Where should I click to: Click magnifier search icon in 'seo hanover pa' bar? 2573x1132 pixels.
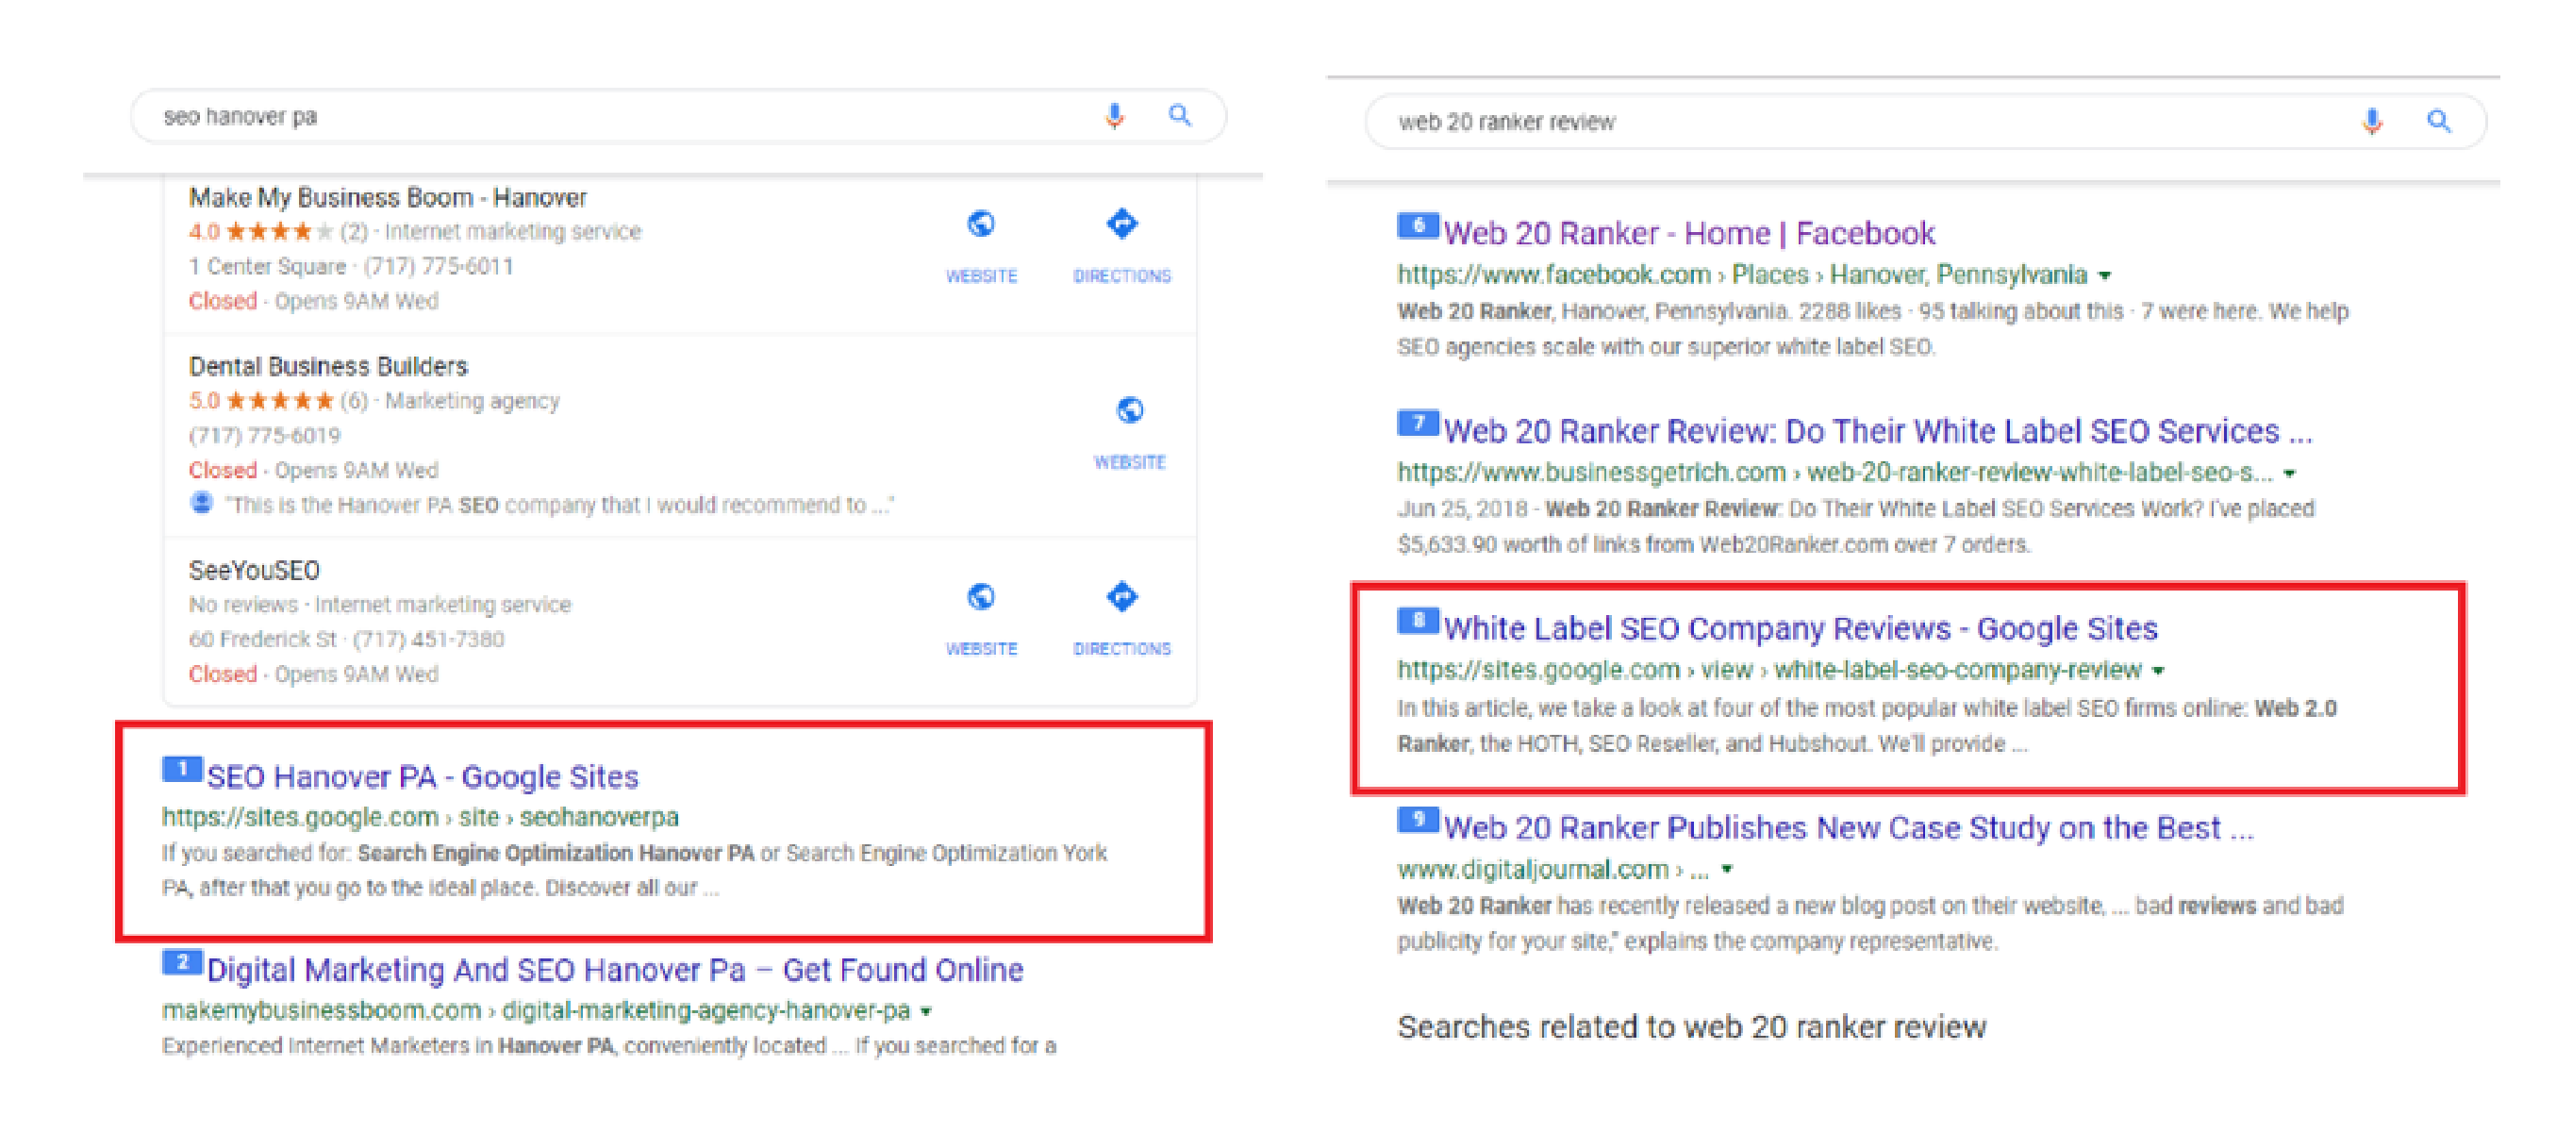tap(1180, 115)
